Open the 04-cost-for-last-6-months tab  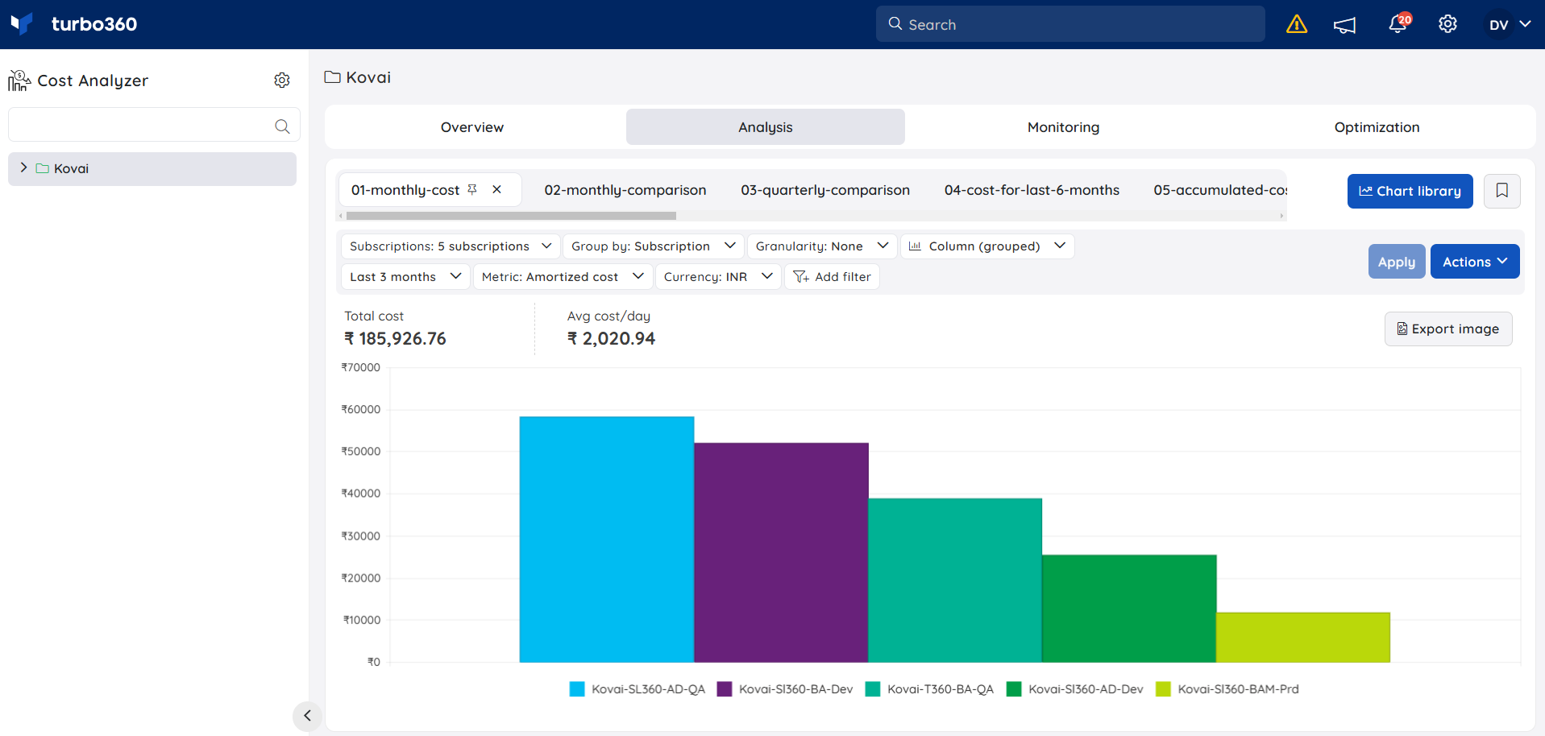tap(1032, 190)
